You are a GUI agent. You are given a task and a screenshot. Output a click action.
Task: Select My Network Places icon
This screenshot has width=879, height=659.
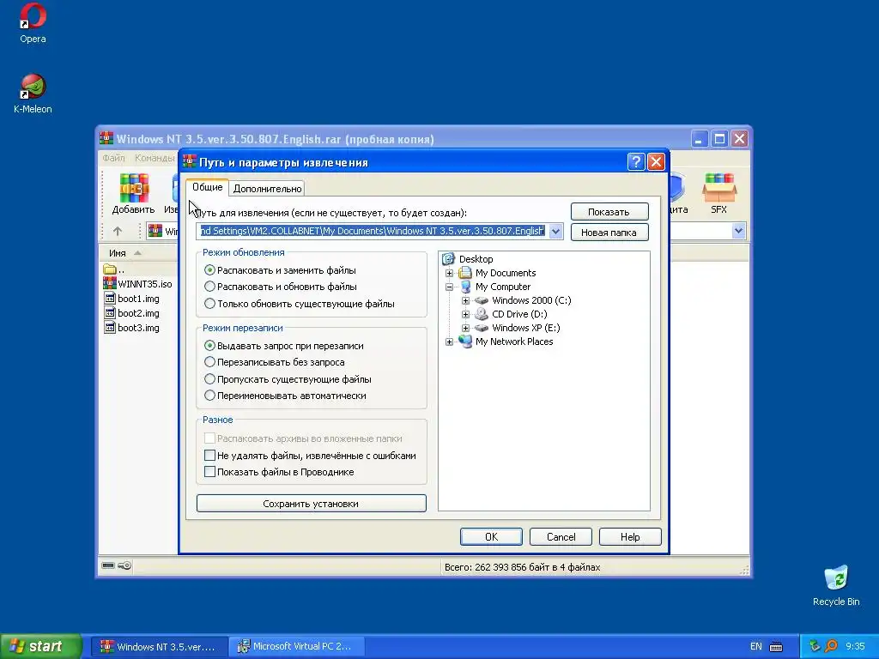[464, 342]
